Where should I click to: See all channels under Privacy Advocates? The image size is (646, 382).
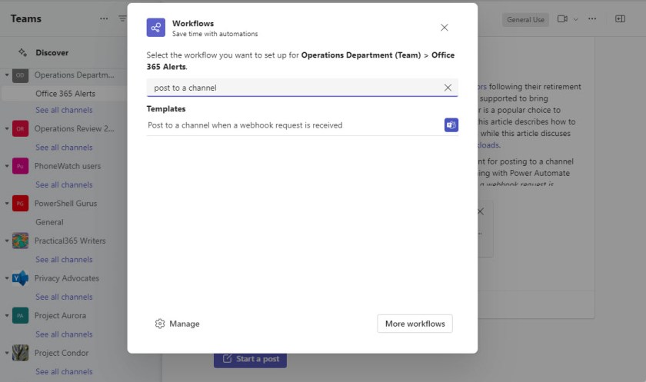64,297
